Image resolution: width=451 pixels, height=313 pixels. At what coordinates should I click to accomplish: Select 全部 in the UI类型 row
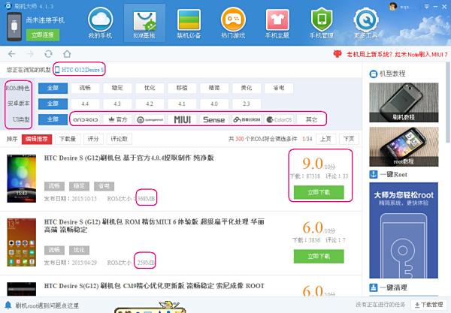pyautogui.click(x=53, y=119)
